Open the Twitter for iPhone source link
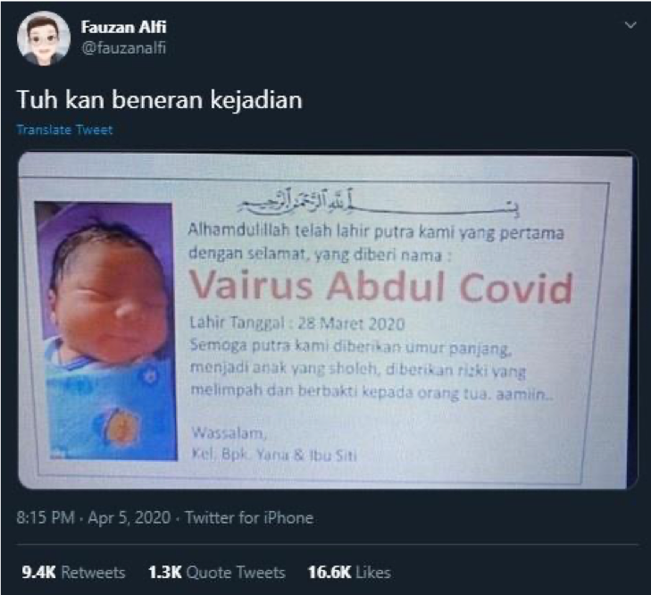 [x=249, y=517]
